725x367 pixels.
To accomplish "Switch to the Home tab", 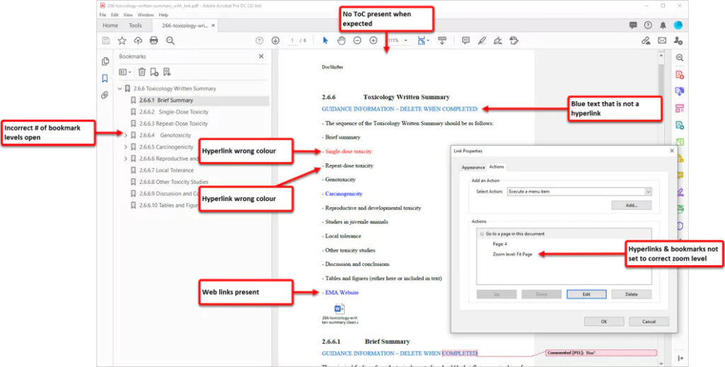I will coord(110,26).
